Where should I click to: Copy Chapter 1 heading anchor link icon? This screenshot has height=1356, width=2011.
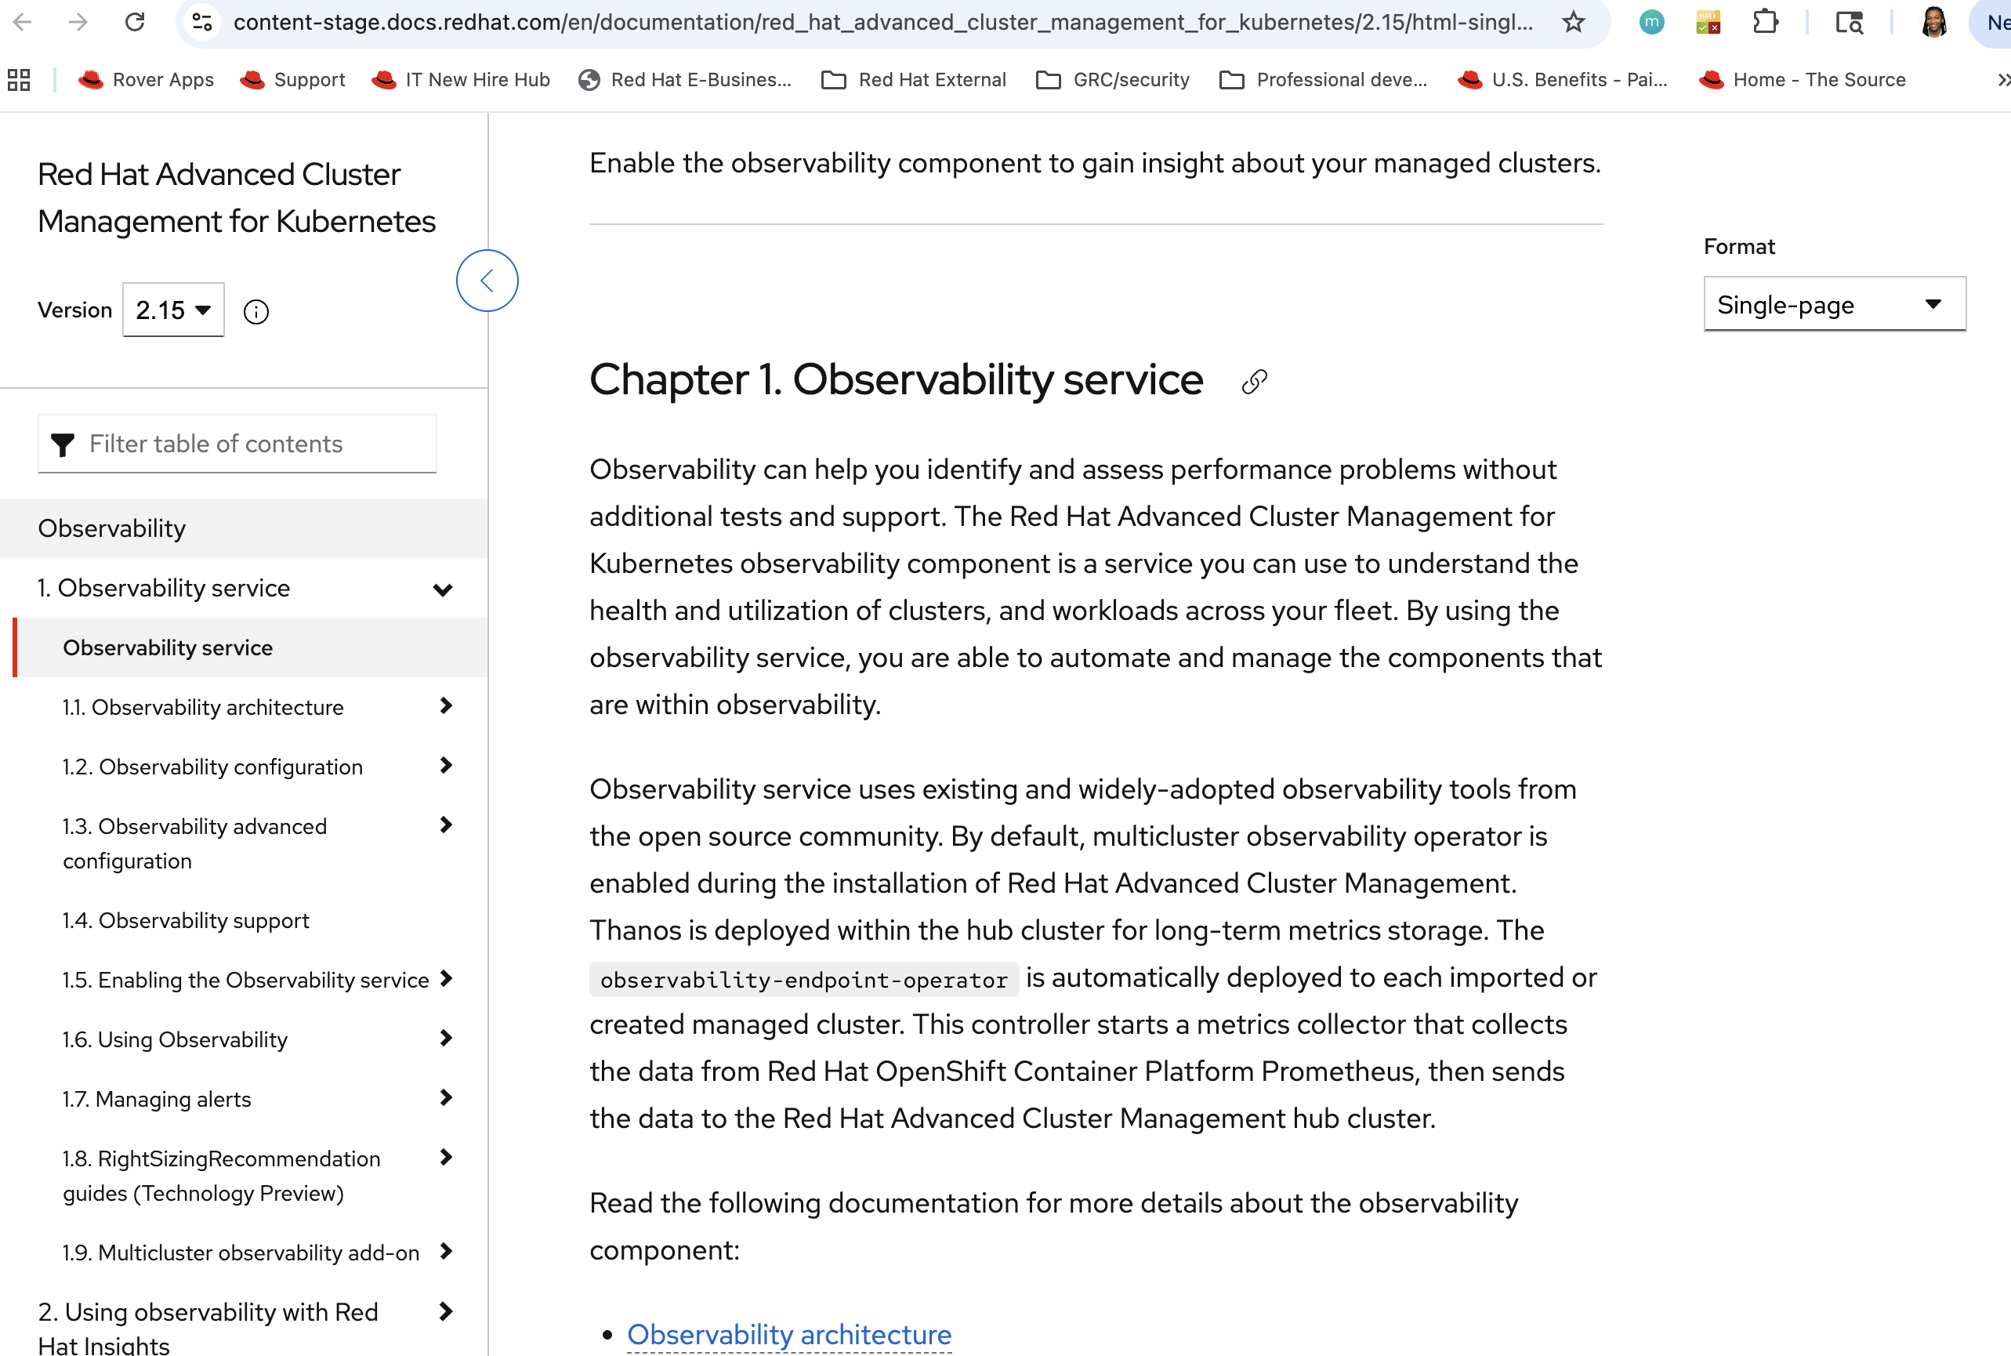point(1254,382)
